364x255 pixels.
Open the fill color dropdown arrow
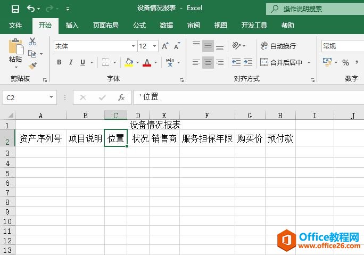click(137, 62)
